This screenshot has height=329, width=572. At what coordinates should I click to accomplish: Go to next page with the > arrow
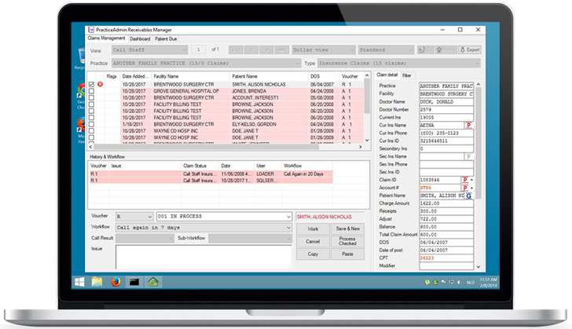pos(266,50)
